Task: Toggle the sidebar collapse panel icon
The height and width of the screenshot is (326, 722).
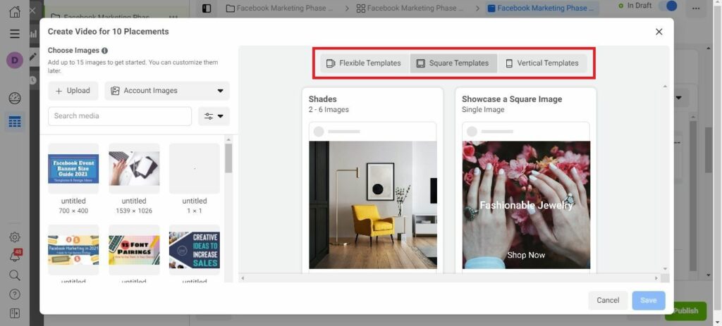Action: tap(15, 313)
